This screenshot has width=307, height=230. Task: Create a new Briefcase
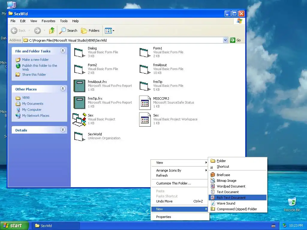coord(237,175)
